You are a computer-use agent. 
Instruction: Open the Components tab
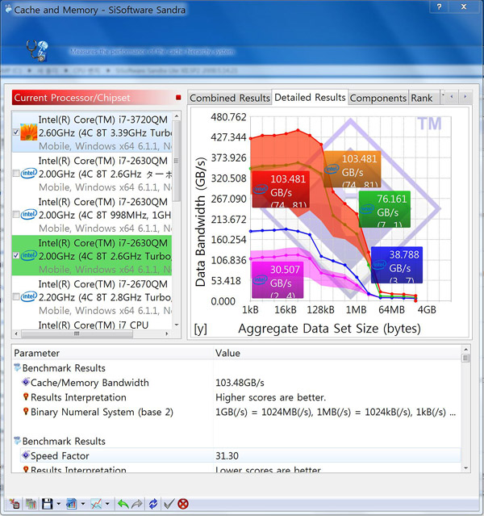(378, 98)
